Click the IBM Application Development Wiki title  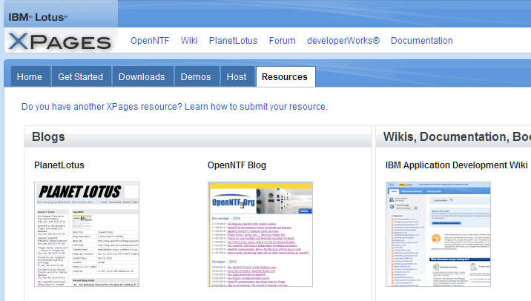tap(456, 165)
